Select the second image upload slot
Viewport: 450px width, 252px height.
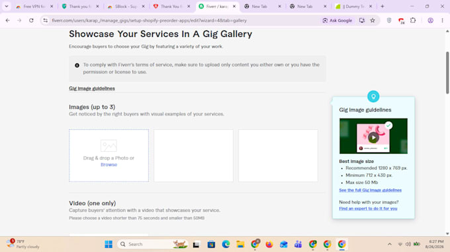click(x=193, y=156)
